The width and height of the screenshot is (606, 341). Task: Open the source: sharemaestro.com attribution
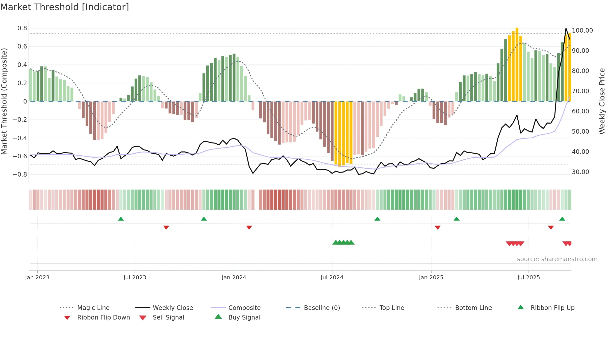[x=557, y=259]
